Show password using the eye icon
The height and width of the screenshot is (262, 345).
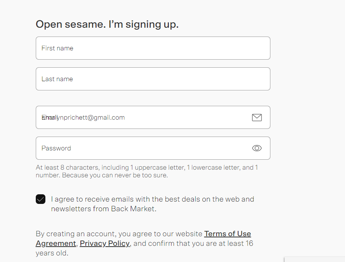pyautogui.click(x=257, y=148)
